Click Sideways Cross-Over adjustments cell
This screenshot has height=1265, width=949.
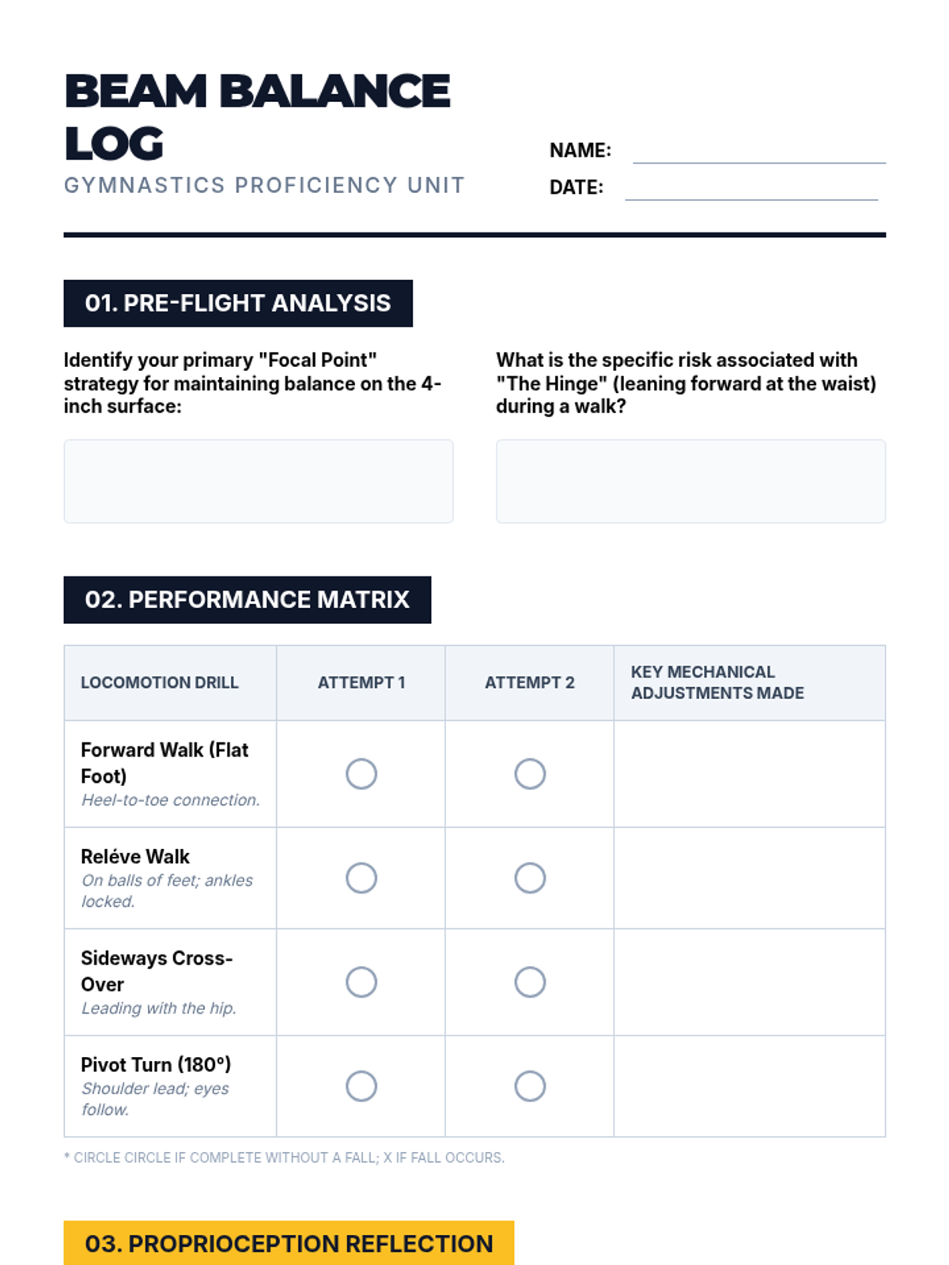(x=749, y=982)
